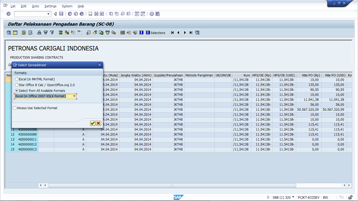Choose Star Office 8 Calc option
The height and width of the screenshot is (201, 358).
pyautogui.click(x=16, y=85)
